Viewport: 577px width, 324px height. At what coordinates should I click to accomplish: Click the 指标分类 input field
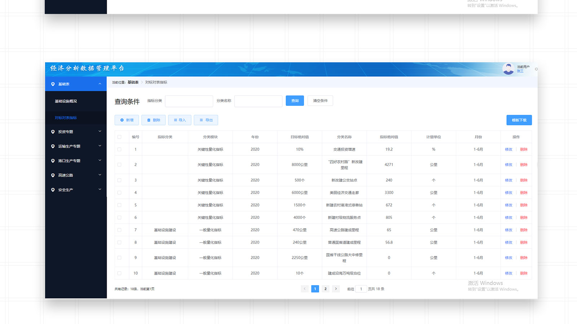pyautogui.click(x=189, y=101)
